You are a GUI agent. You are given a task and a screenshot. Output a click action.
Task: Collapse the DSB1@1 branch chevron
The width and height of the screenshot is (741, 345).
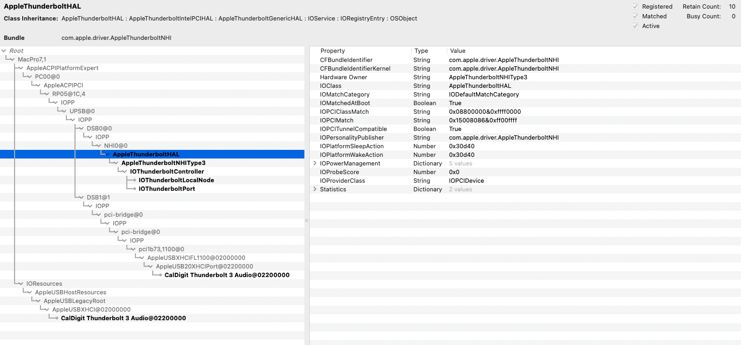click(81, 197)
